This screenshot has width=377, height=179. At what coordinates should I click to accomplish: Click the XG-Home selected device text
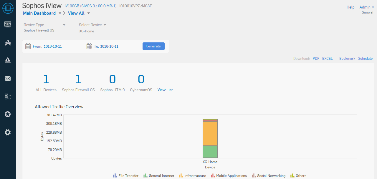tap(87, 31)
